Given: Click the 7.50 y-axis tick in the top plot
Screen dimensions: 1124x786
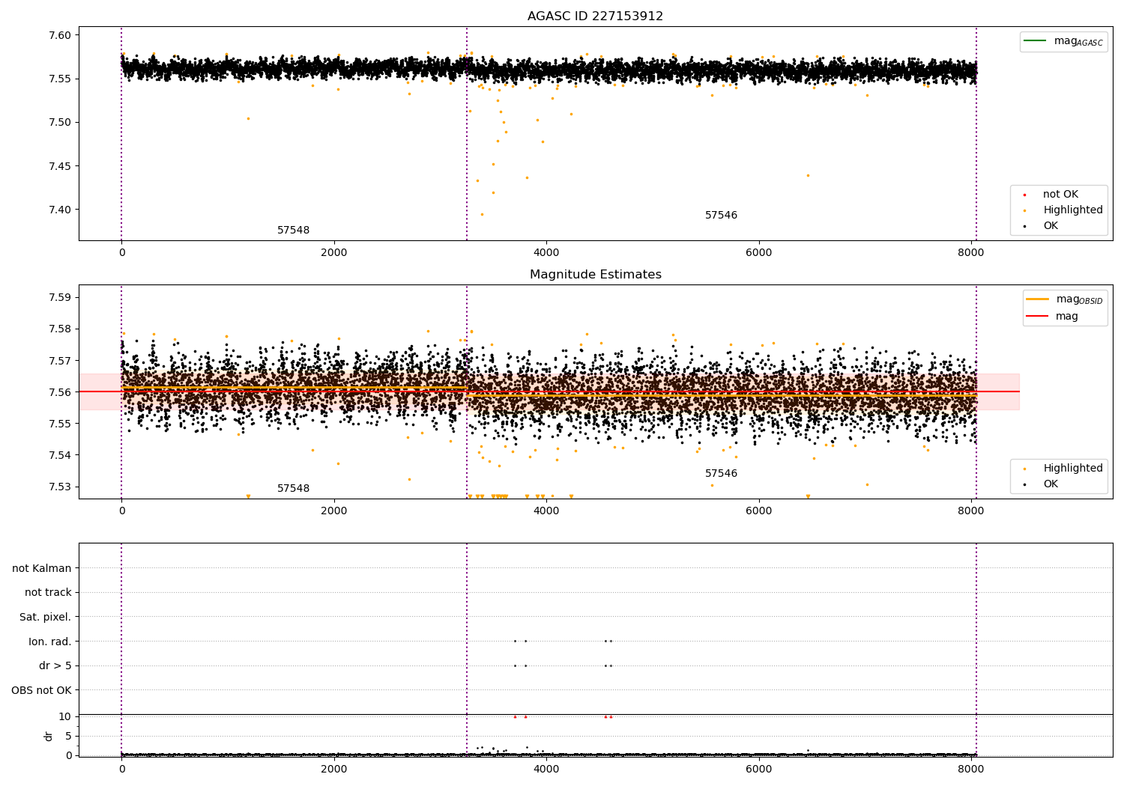Looking at the screenshot, I should click(x=60, y=122).
